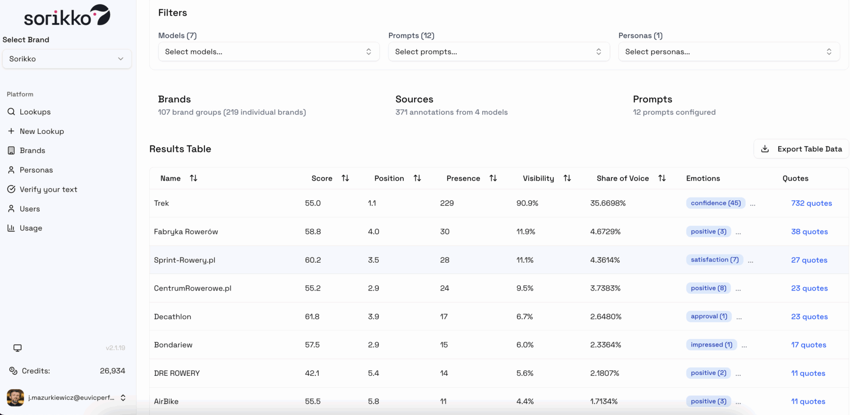Open the Select personas dropdown
850x415 pixels.
coord(729,52)
